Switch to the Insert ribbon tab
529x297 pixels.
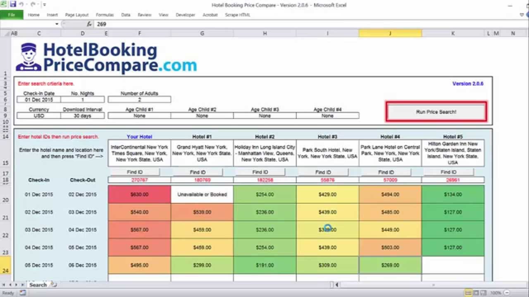(52, 15)
